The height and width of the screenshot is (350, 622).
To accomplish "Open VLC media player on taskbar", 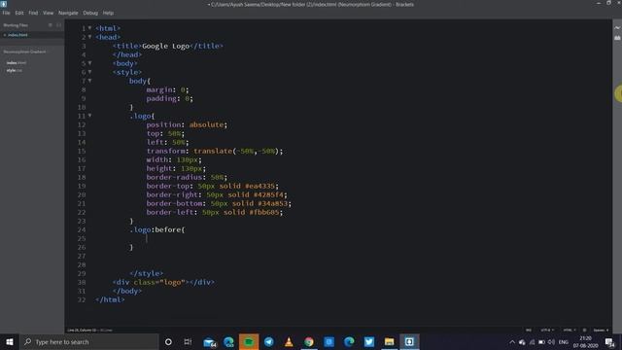I will pos(289,341).
